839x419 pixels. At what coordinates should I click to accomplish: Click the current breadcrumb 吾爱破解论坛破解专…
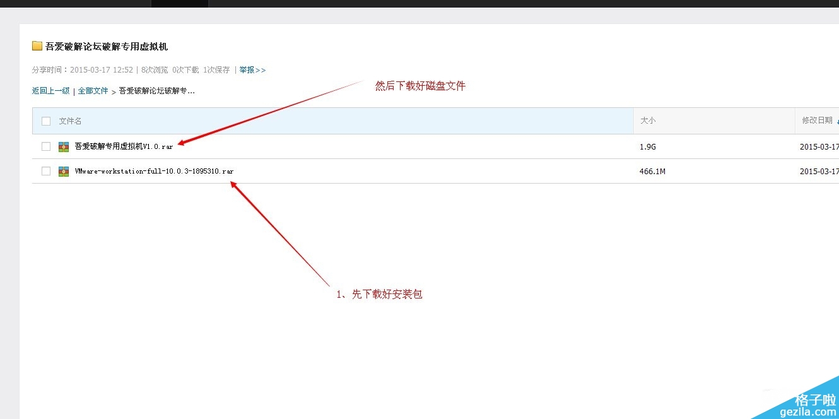157,91
